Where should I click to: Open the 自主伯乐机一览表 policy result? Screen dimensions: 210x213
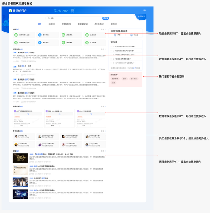pos(25,66)
